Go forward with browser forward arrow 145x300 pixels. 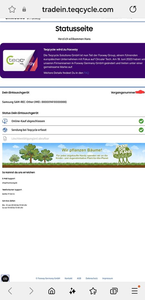click(31, 291)
